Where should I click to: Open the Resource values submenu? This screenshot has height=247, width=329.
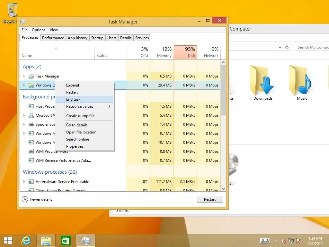coord(84,106)
